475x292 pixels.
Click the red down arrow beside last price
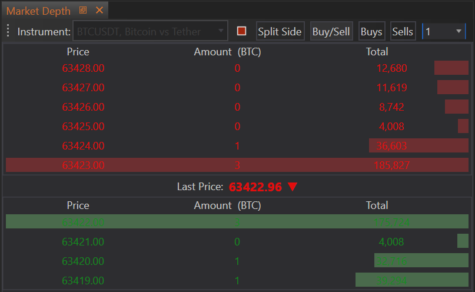pyautogui.click(x=293, y=187)
